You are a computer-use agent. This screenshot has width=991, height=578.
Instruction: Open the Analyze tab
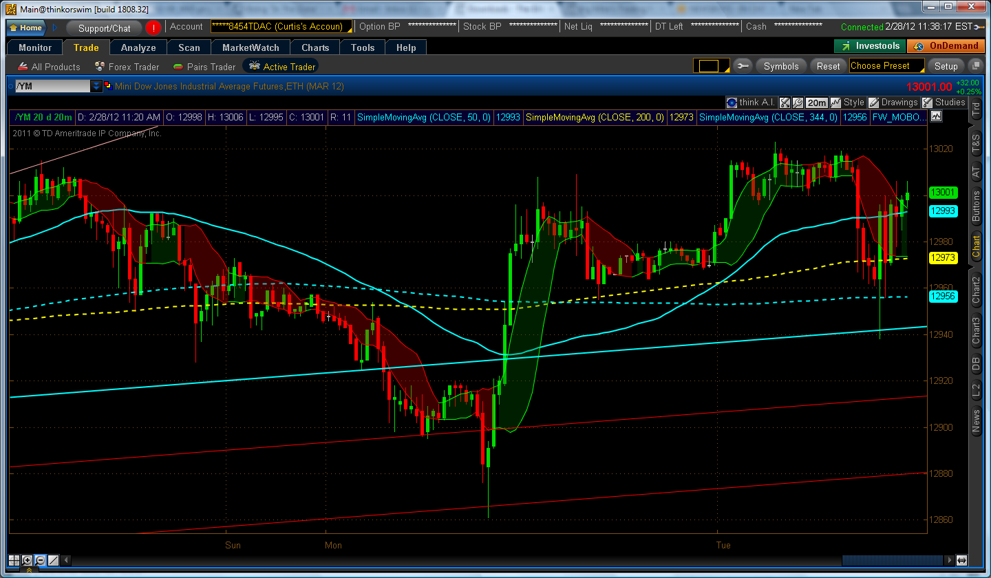[x=138, y=47]
